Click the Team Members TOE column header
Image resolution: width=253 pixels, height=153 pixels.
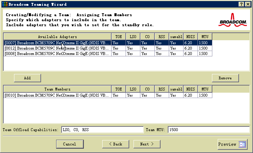(119, 89)
